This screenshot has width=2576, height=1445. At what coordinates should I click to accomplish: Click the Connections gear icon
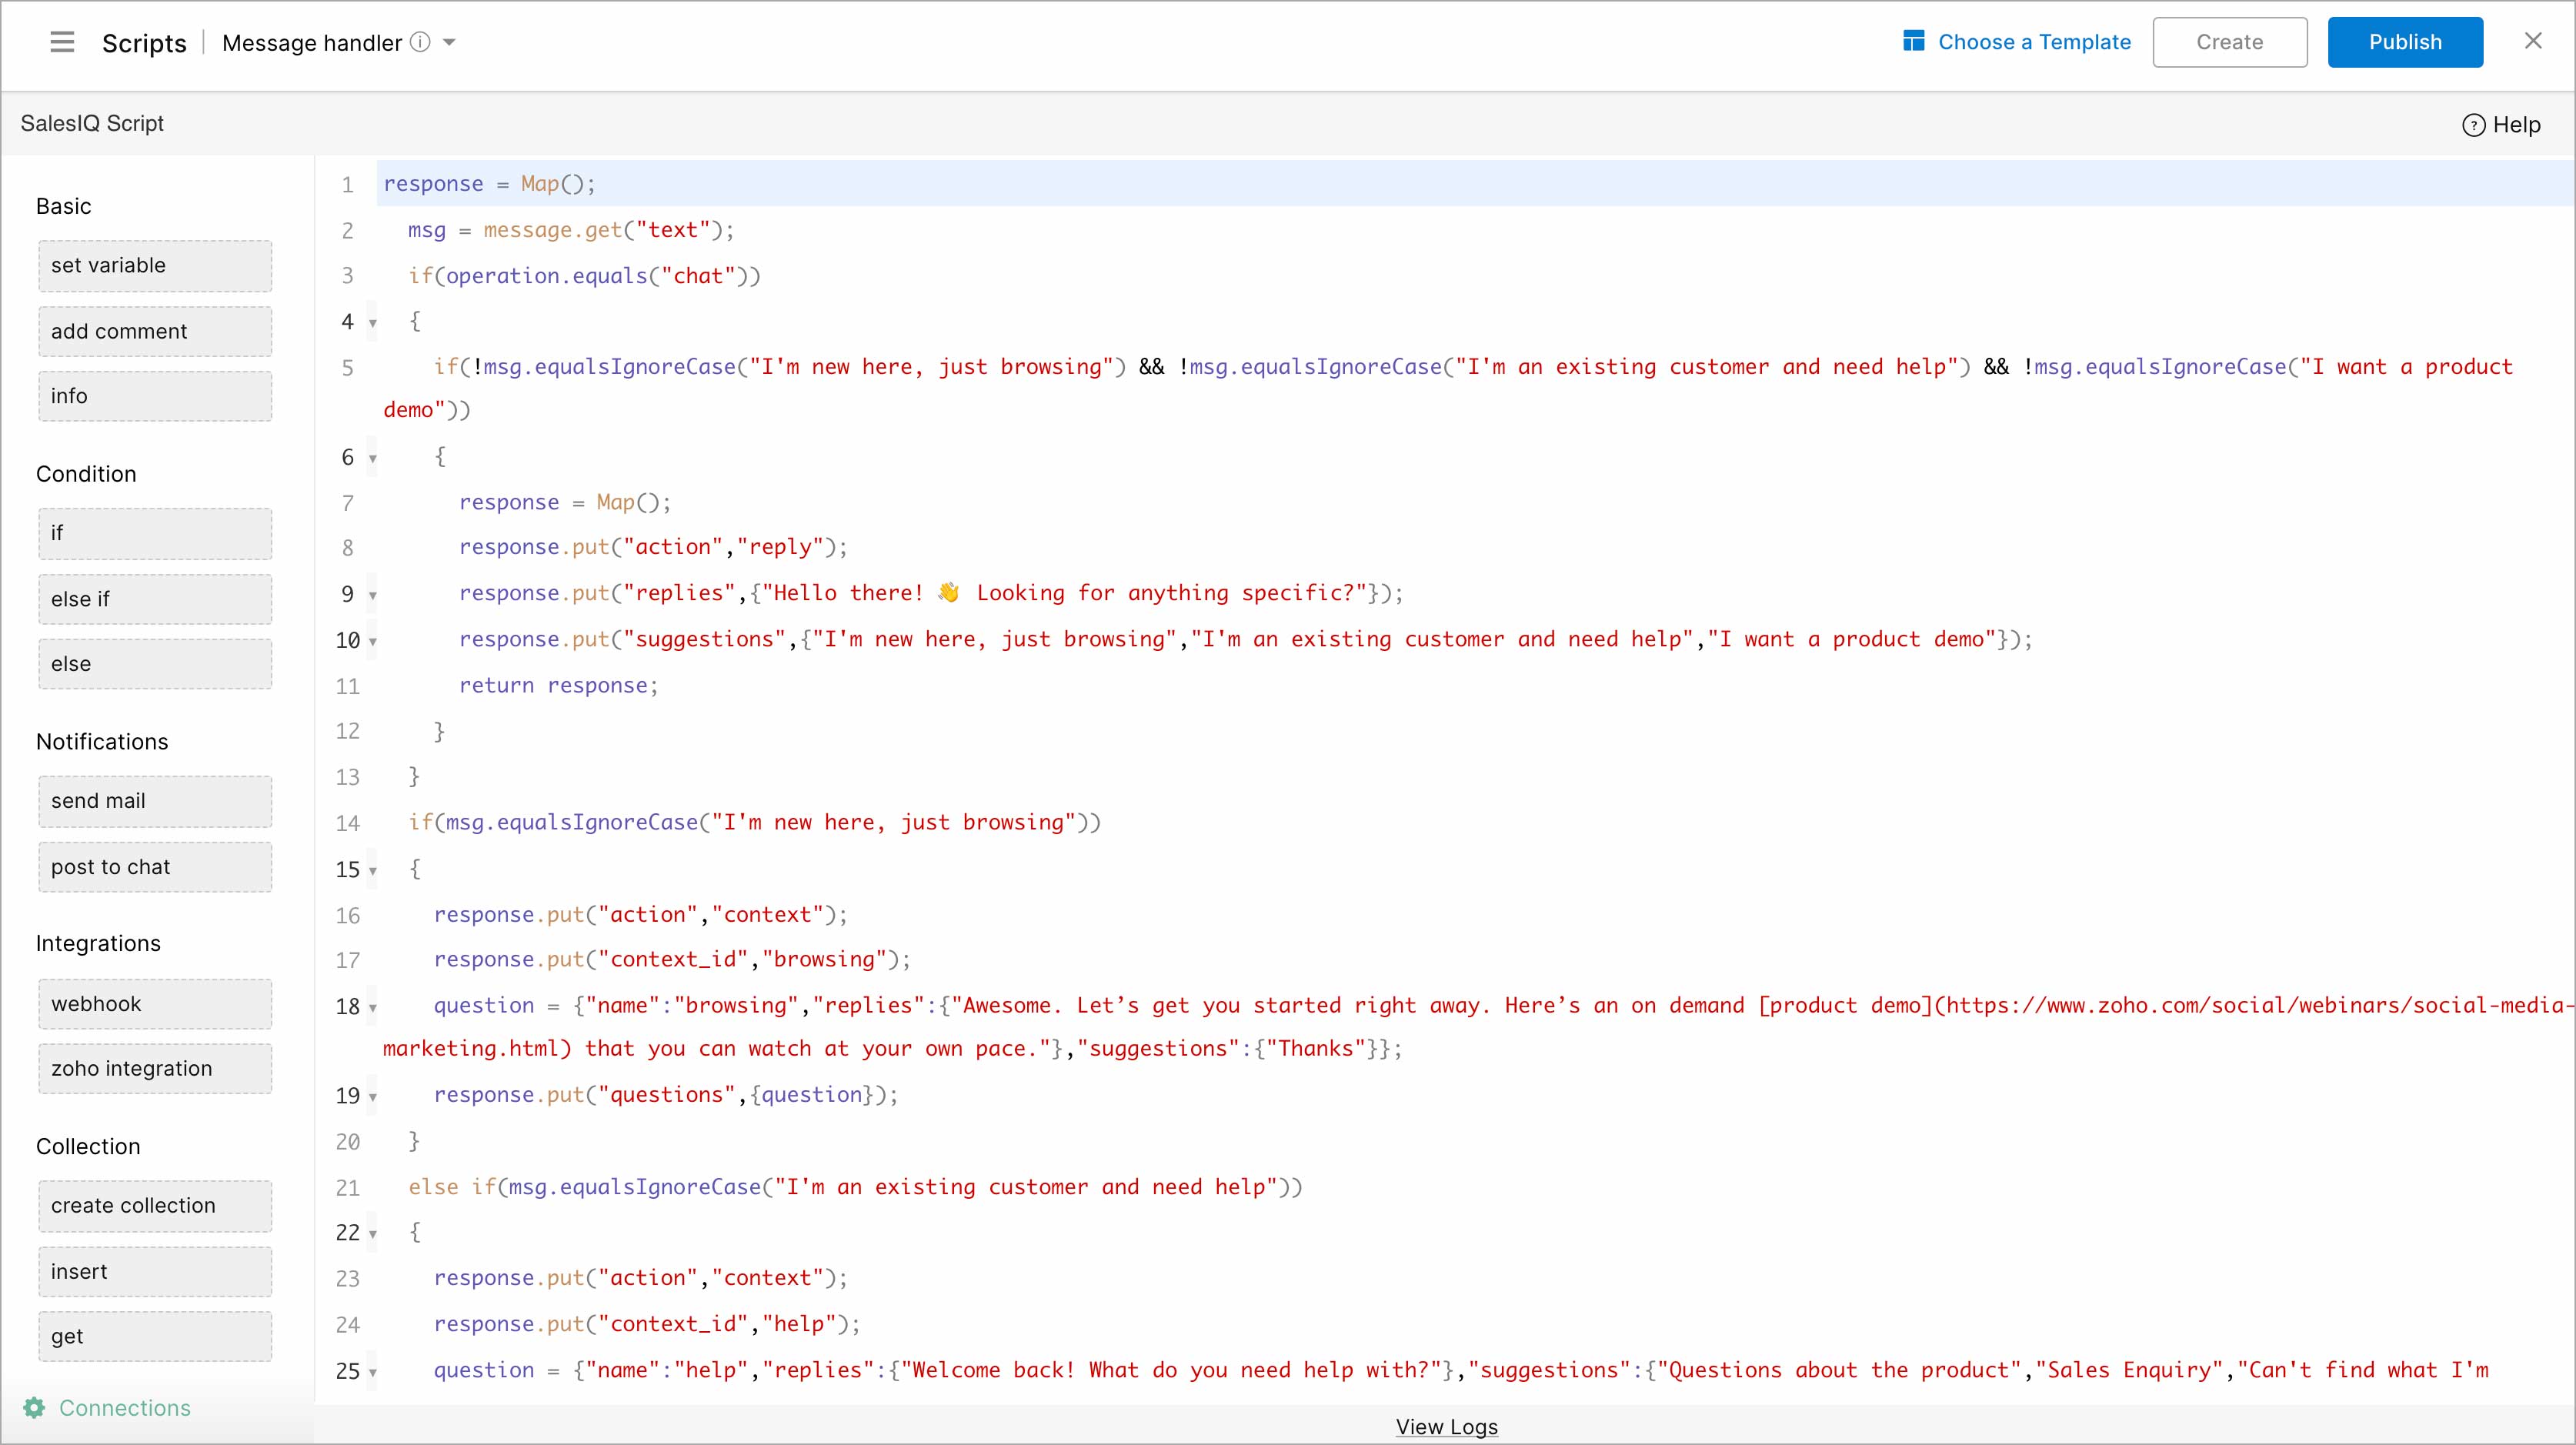tap(33, 1407)
